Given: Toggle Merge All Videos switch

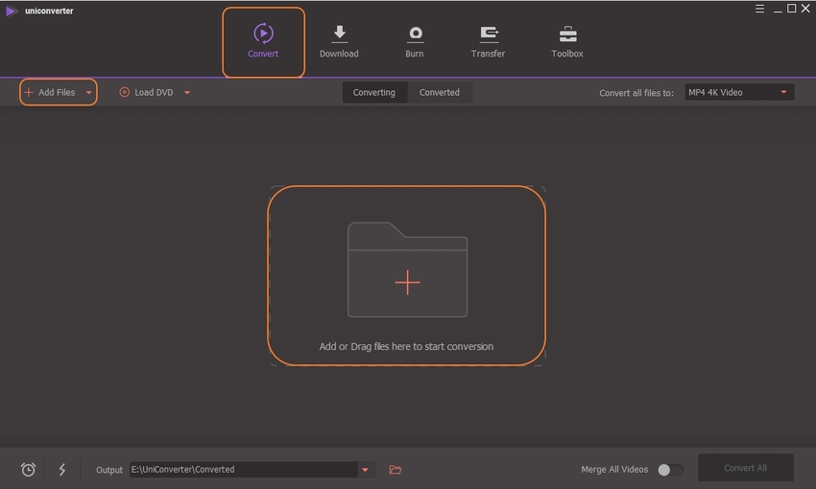Looking at the screenshot, I should (x=670, y=470).
